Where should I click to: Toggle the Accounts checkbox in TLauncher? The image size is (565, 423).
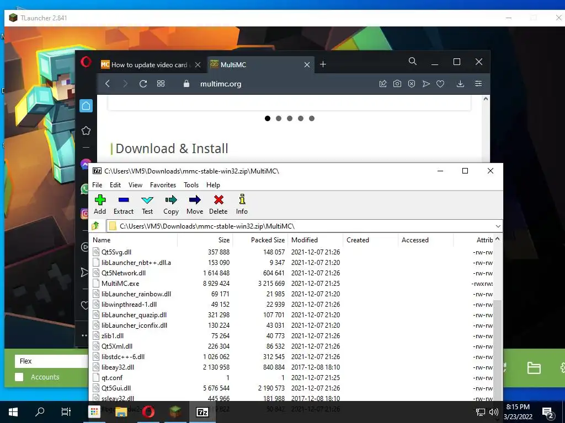pos(19,377)
